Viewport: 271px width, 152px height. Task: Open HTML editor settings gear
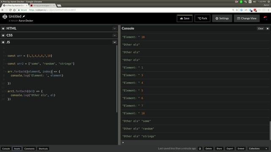coord(3,28)
